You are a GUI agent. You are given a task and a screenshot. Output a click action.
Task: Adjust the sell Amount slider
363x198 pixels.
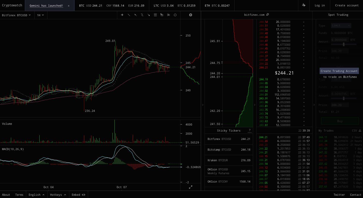[x=344, y=44]
